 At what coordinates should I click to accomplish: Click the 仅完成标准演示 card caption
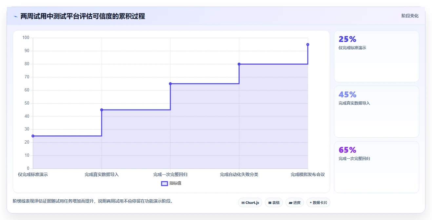click(352, 48)
